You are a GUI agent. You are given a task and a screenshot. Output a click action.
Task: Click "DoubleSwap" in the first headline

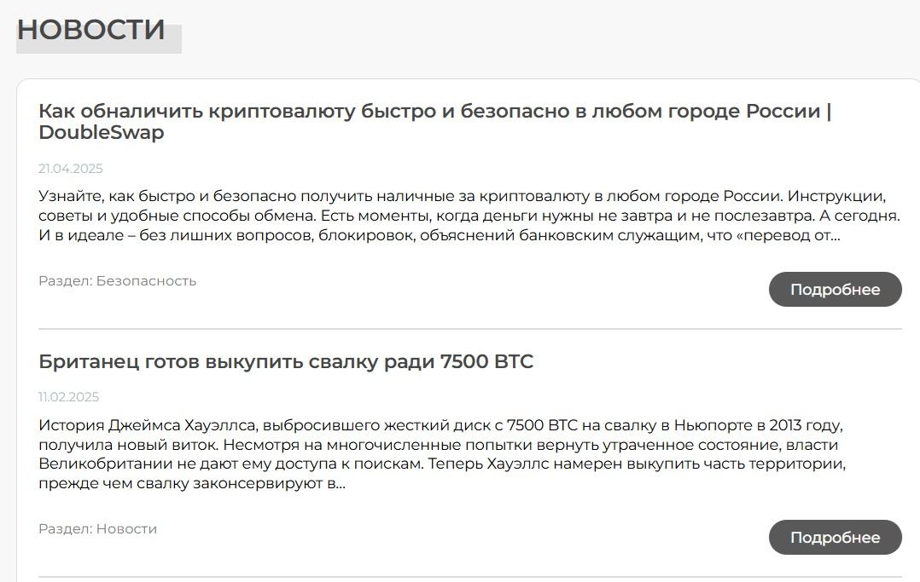[x=102, y=133]
